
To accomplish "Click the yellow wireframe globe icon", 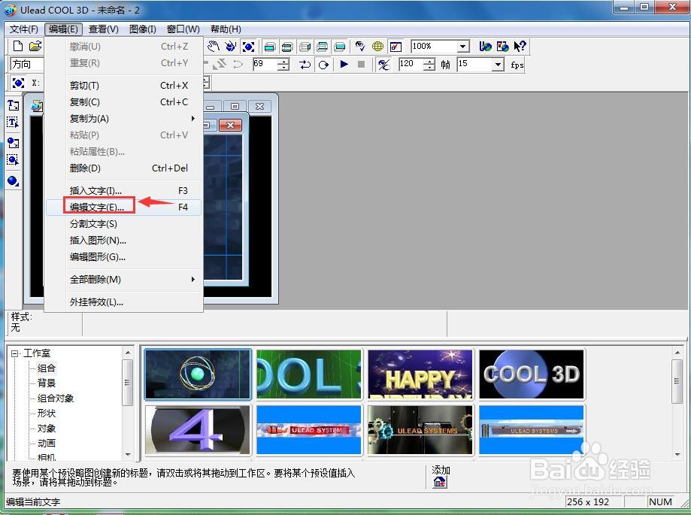I will pos(377,47).
